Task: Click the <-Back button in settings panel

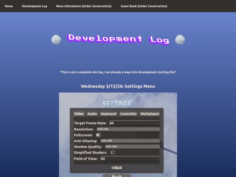Action: click(x=117, y=168)
